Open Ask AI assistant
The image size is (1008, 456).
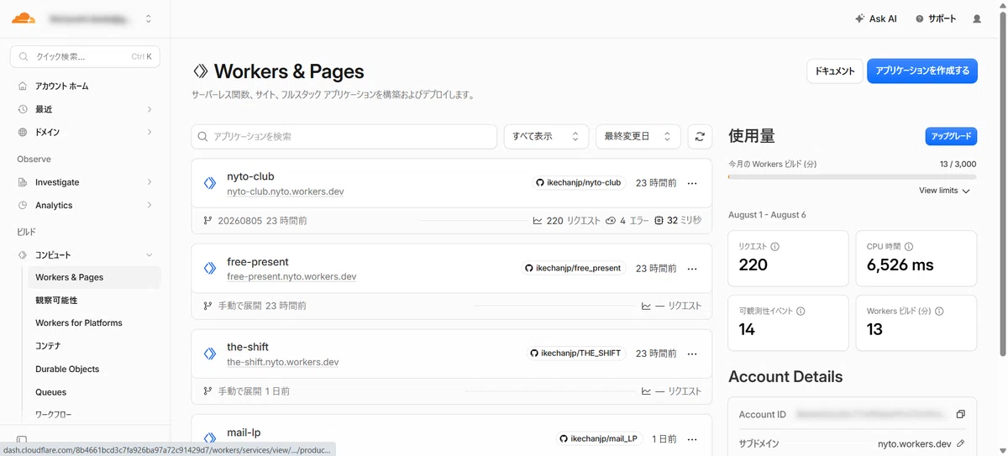click(x=875, y=18)
